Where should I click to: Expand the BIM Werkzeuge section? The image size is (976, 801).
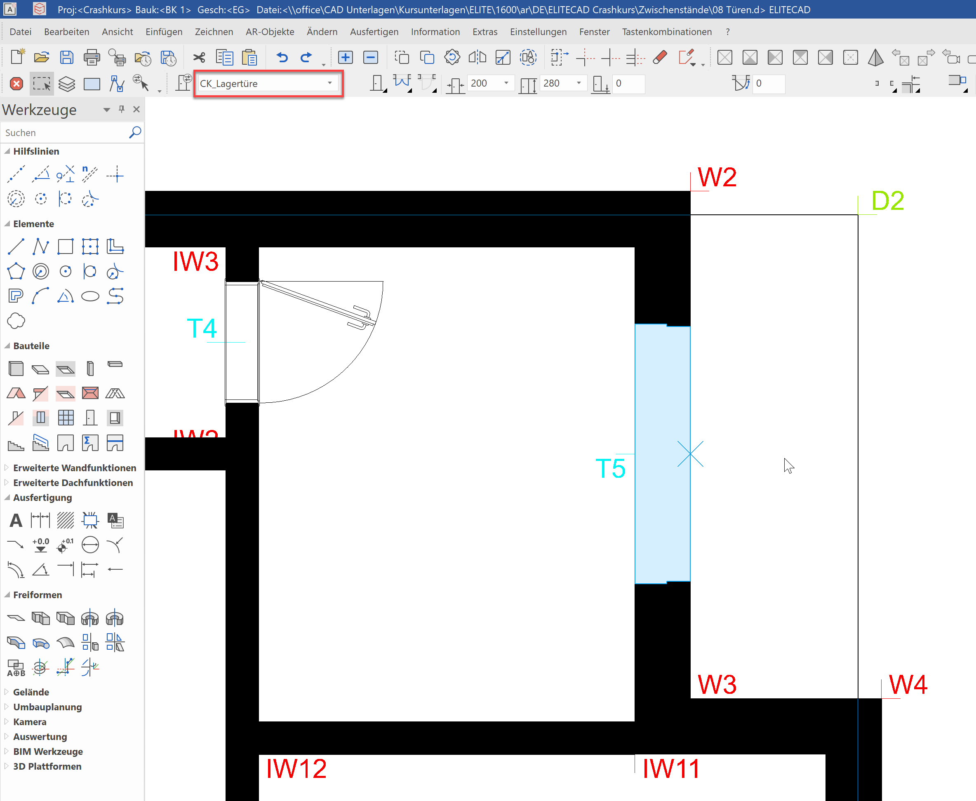7,751
